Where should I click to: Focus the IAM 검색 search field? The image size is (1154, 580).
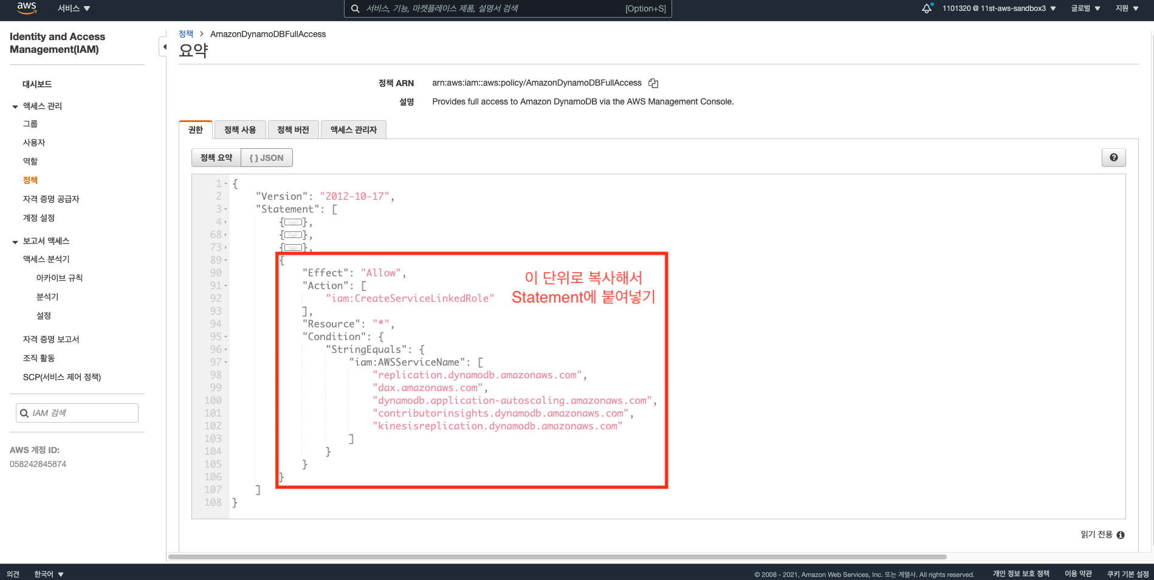coord(77,413)
